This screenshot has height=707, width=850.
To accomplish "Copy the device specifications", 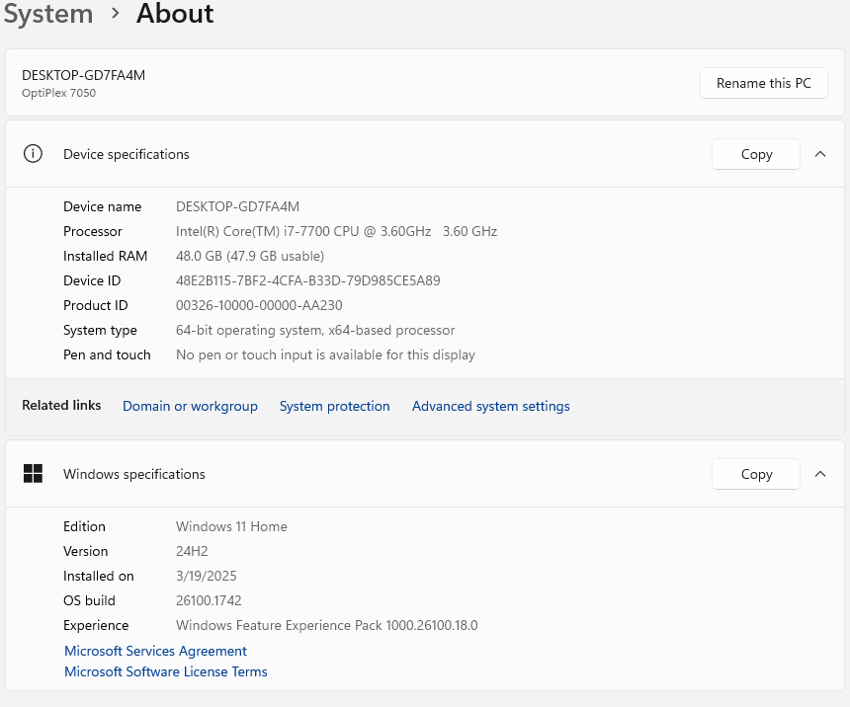I will click(756, 154).
